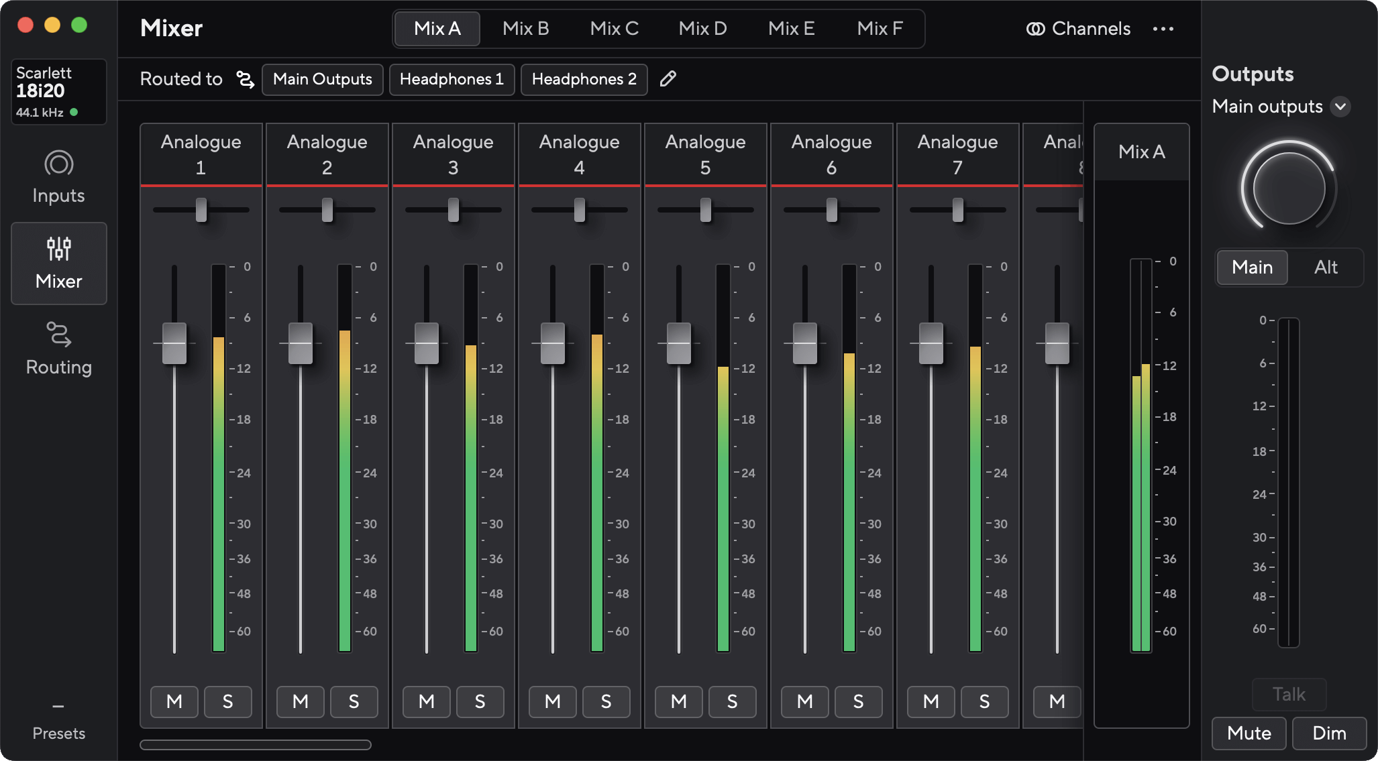This screenshot has width=1378, height=761.
Task: Click the Analogue 3 volume fader handle
Action: (427, 343)
